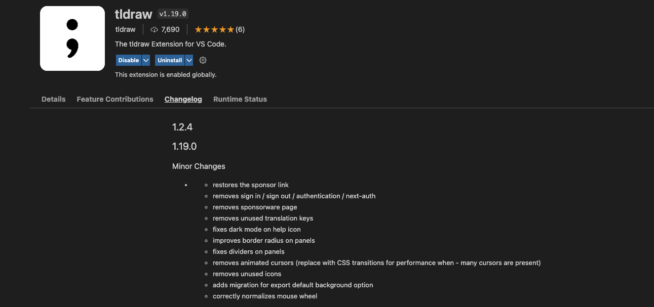
Task: Click the (6) ratings count
Action: coord(240,29)
